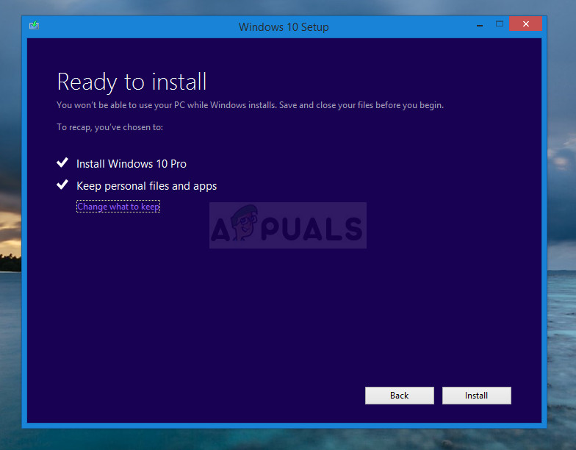Click the Install button
Screen dimensions: 576x450
tap(476, 396)
